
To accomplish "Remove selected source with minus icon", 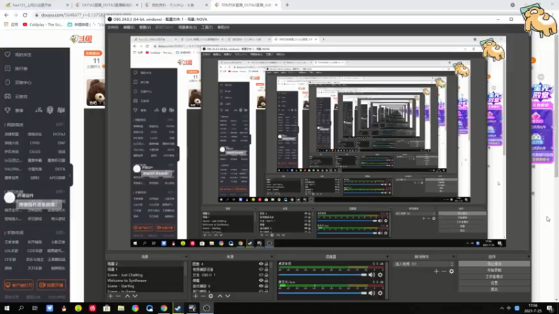I will point(203,296).
